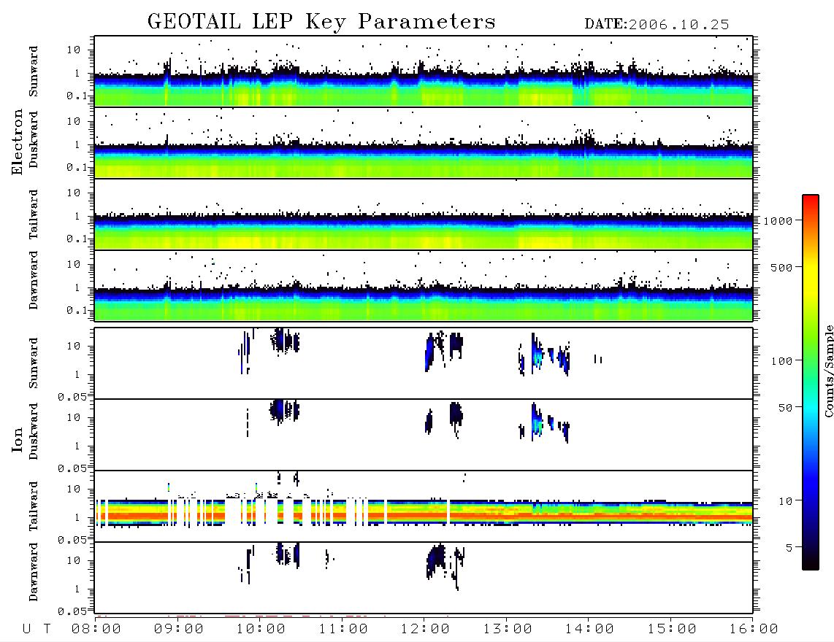Image resolution: width=834 pixels, height=642 pixels.
Task: Click the DATE:2006.10.25 label
Action: tap(657, 25)
